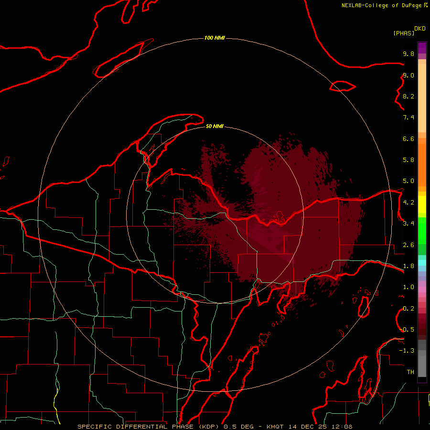The height and width of the screenshot is (430, 430).
Task: Select the 6.6 value on color scale
Action: (x=408, y=139)
